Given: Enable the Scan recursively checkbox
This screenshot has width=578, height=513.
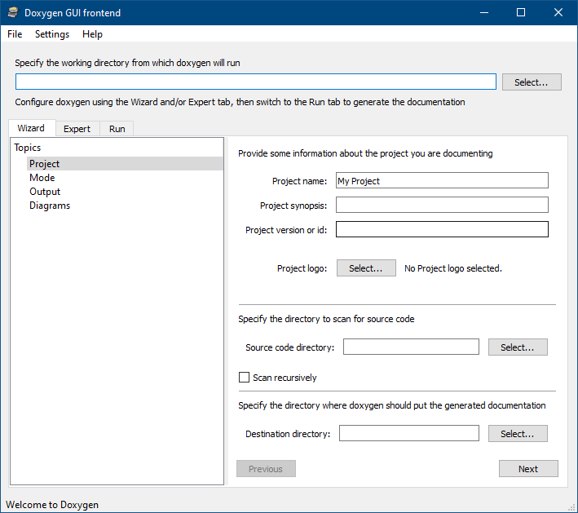Looking at the screenshot, I should point(244,378).
